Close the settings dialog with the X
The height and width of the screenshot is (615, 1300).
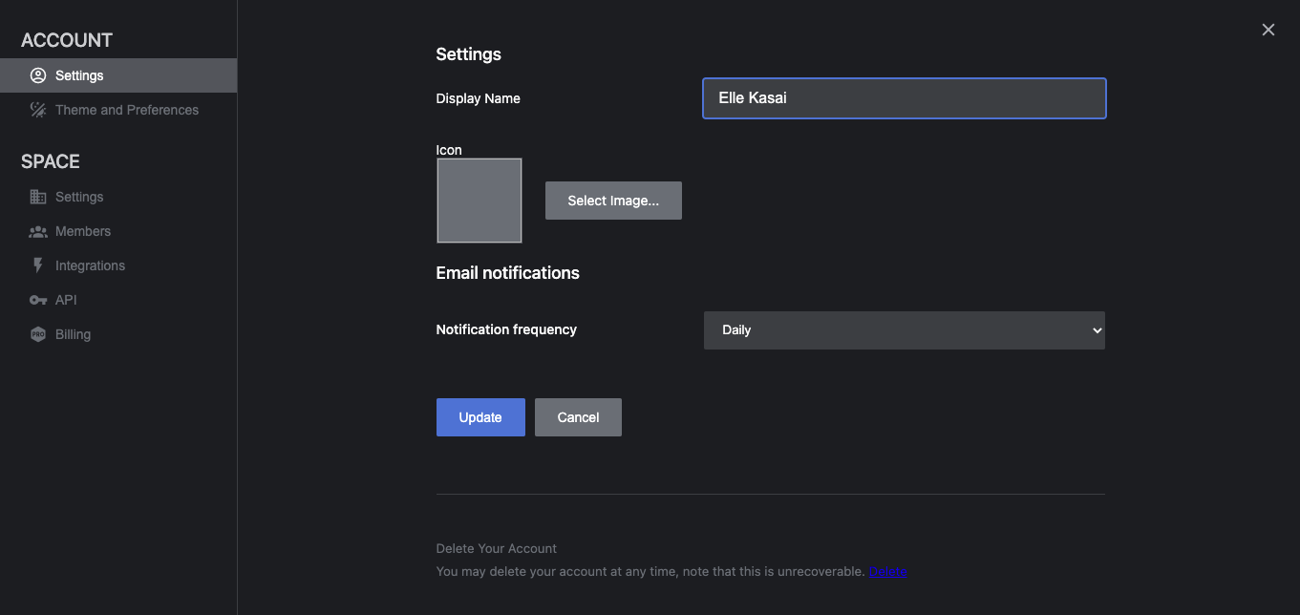[1268, 30]
